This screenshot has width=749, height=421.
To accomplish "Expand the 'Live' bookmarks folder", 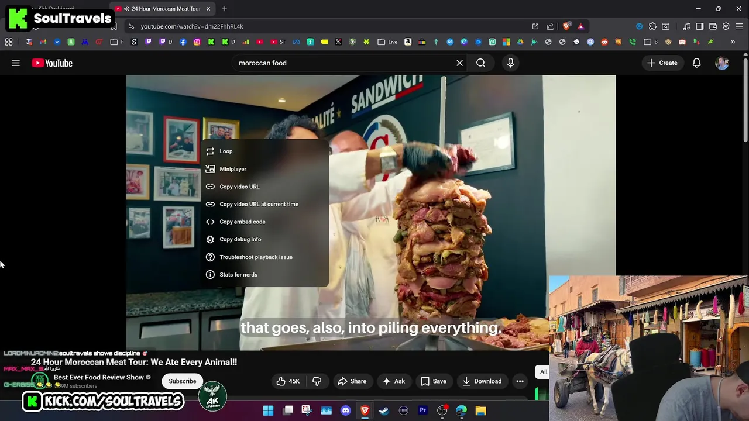I will 387,42.
